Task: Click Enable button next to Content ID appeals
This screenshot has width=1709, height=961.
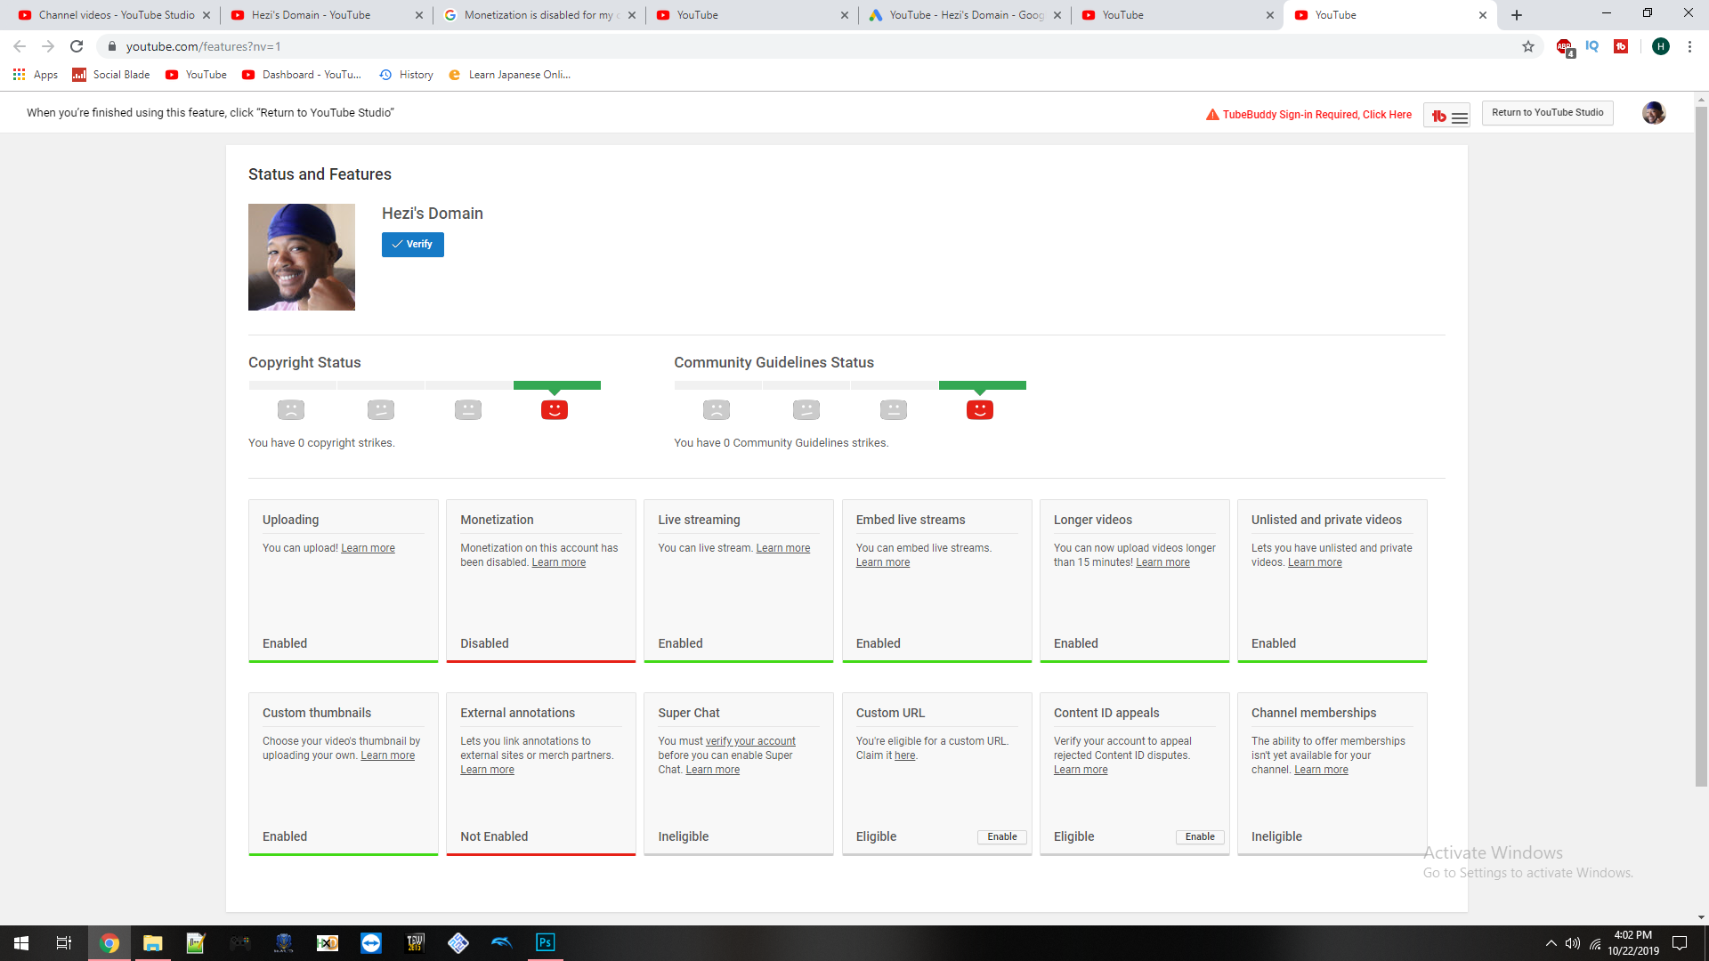Action: tap(1198, 836)
